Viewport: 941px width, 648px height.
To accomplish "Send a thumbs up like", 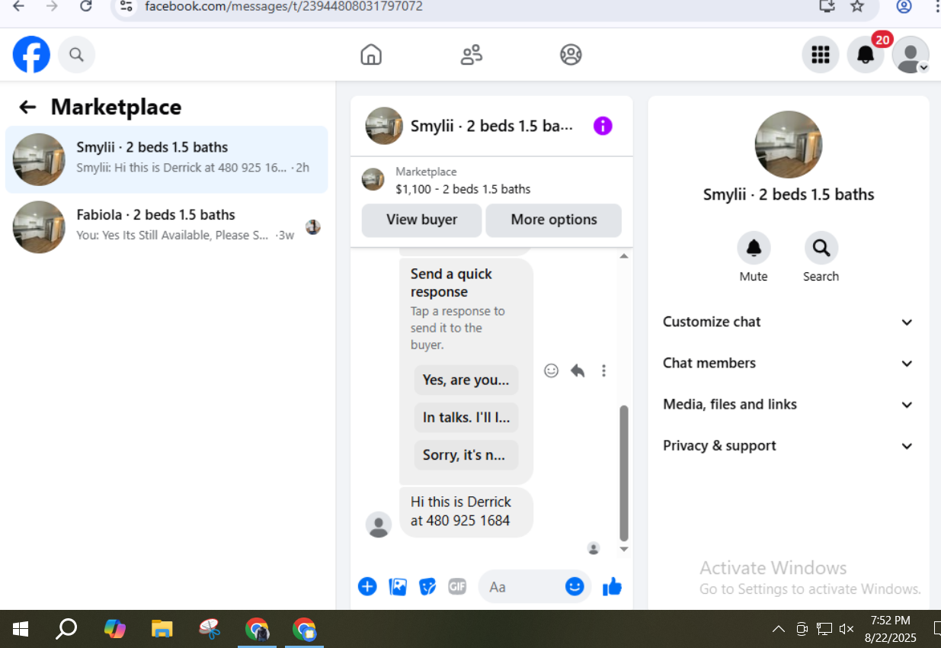I will click(613, 586).
